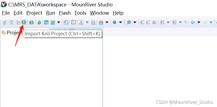Viewport: 217px width, 107px height.
Task: Select the Project explorer tab
Action: pyautogui.click(x=12, y=32)
